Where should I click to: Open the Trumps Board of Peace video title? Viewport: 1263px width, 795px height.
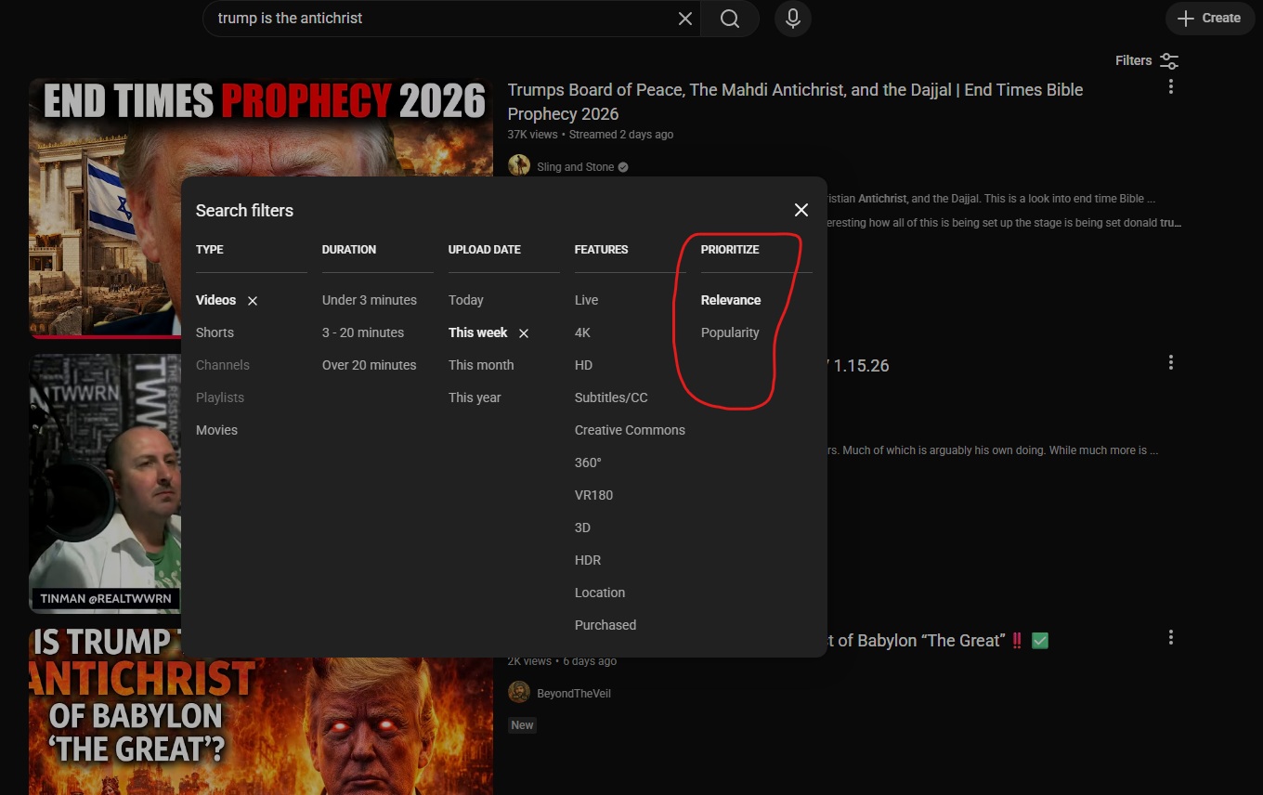click(x=795, y=101)
